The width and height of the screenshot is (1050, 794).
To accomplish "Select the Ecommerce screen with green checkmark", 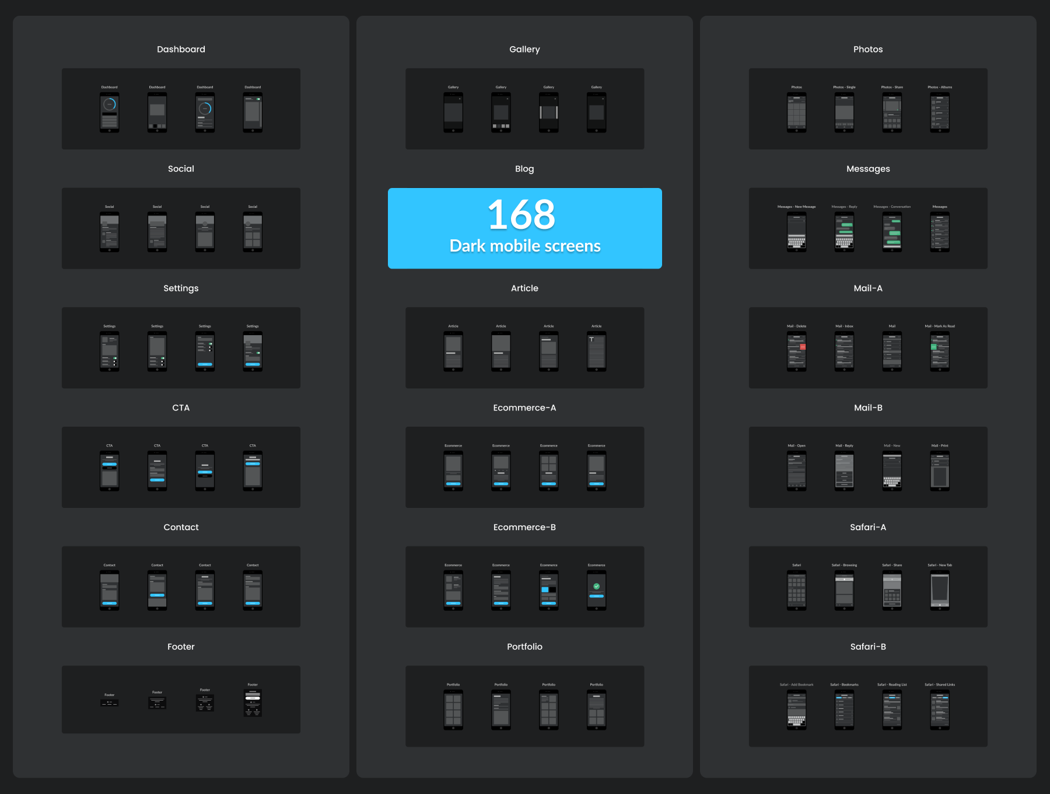I will [x=596, y=591].
